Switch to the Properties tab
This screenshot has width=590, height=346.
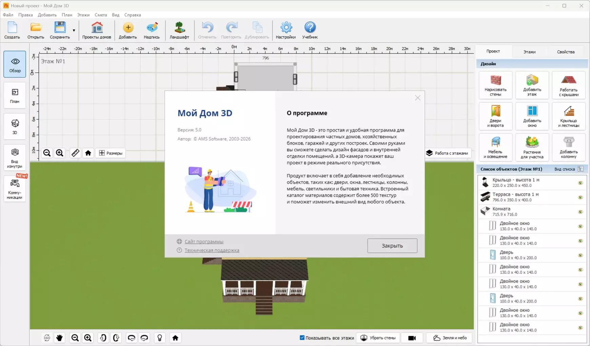pyautogui.click(x=565, y=52)
